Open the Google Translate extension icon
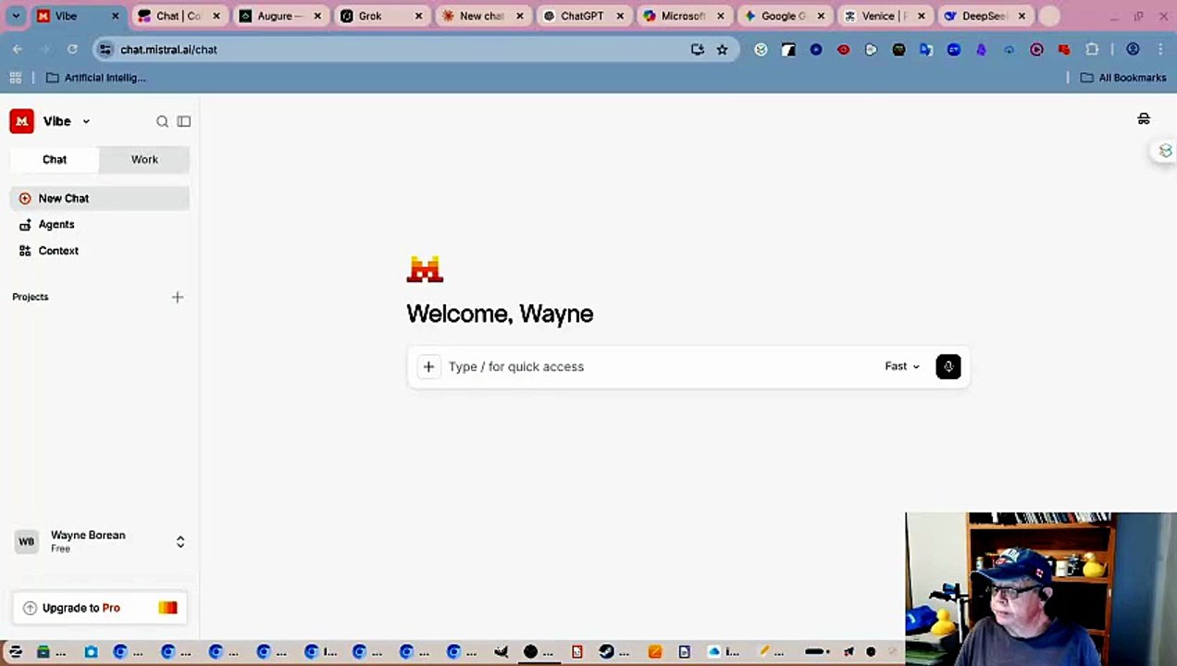Image resolution: width=1177 pixels, height=666 pixels. (x=926, y=49)
